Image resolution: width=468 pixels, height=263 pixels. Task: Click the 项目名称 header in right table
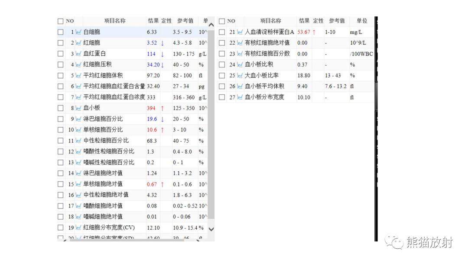click(x=270, y=21)
